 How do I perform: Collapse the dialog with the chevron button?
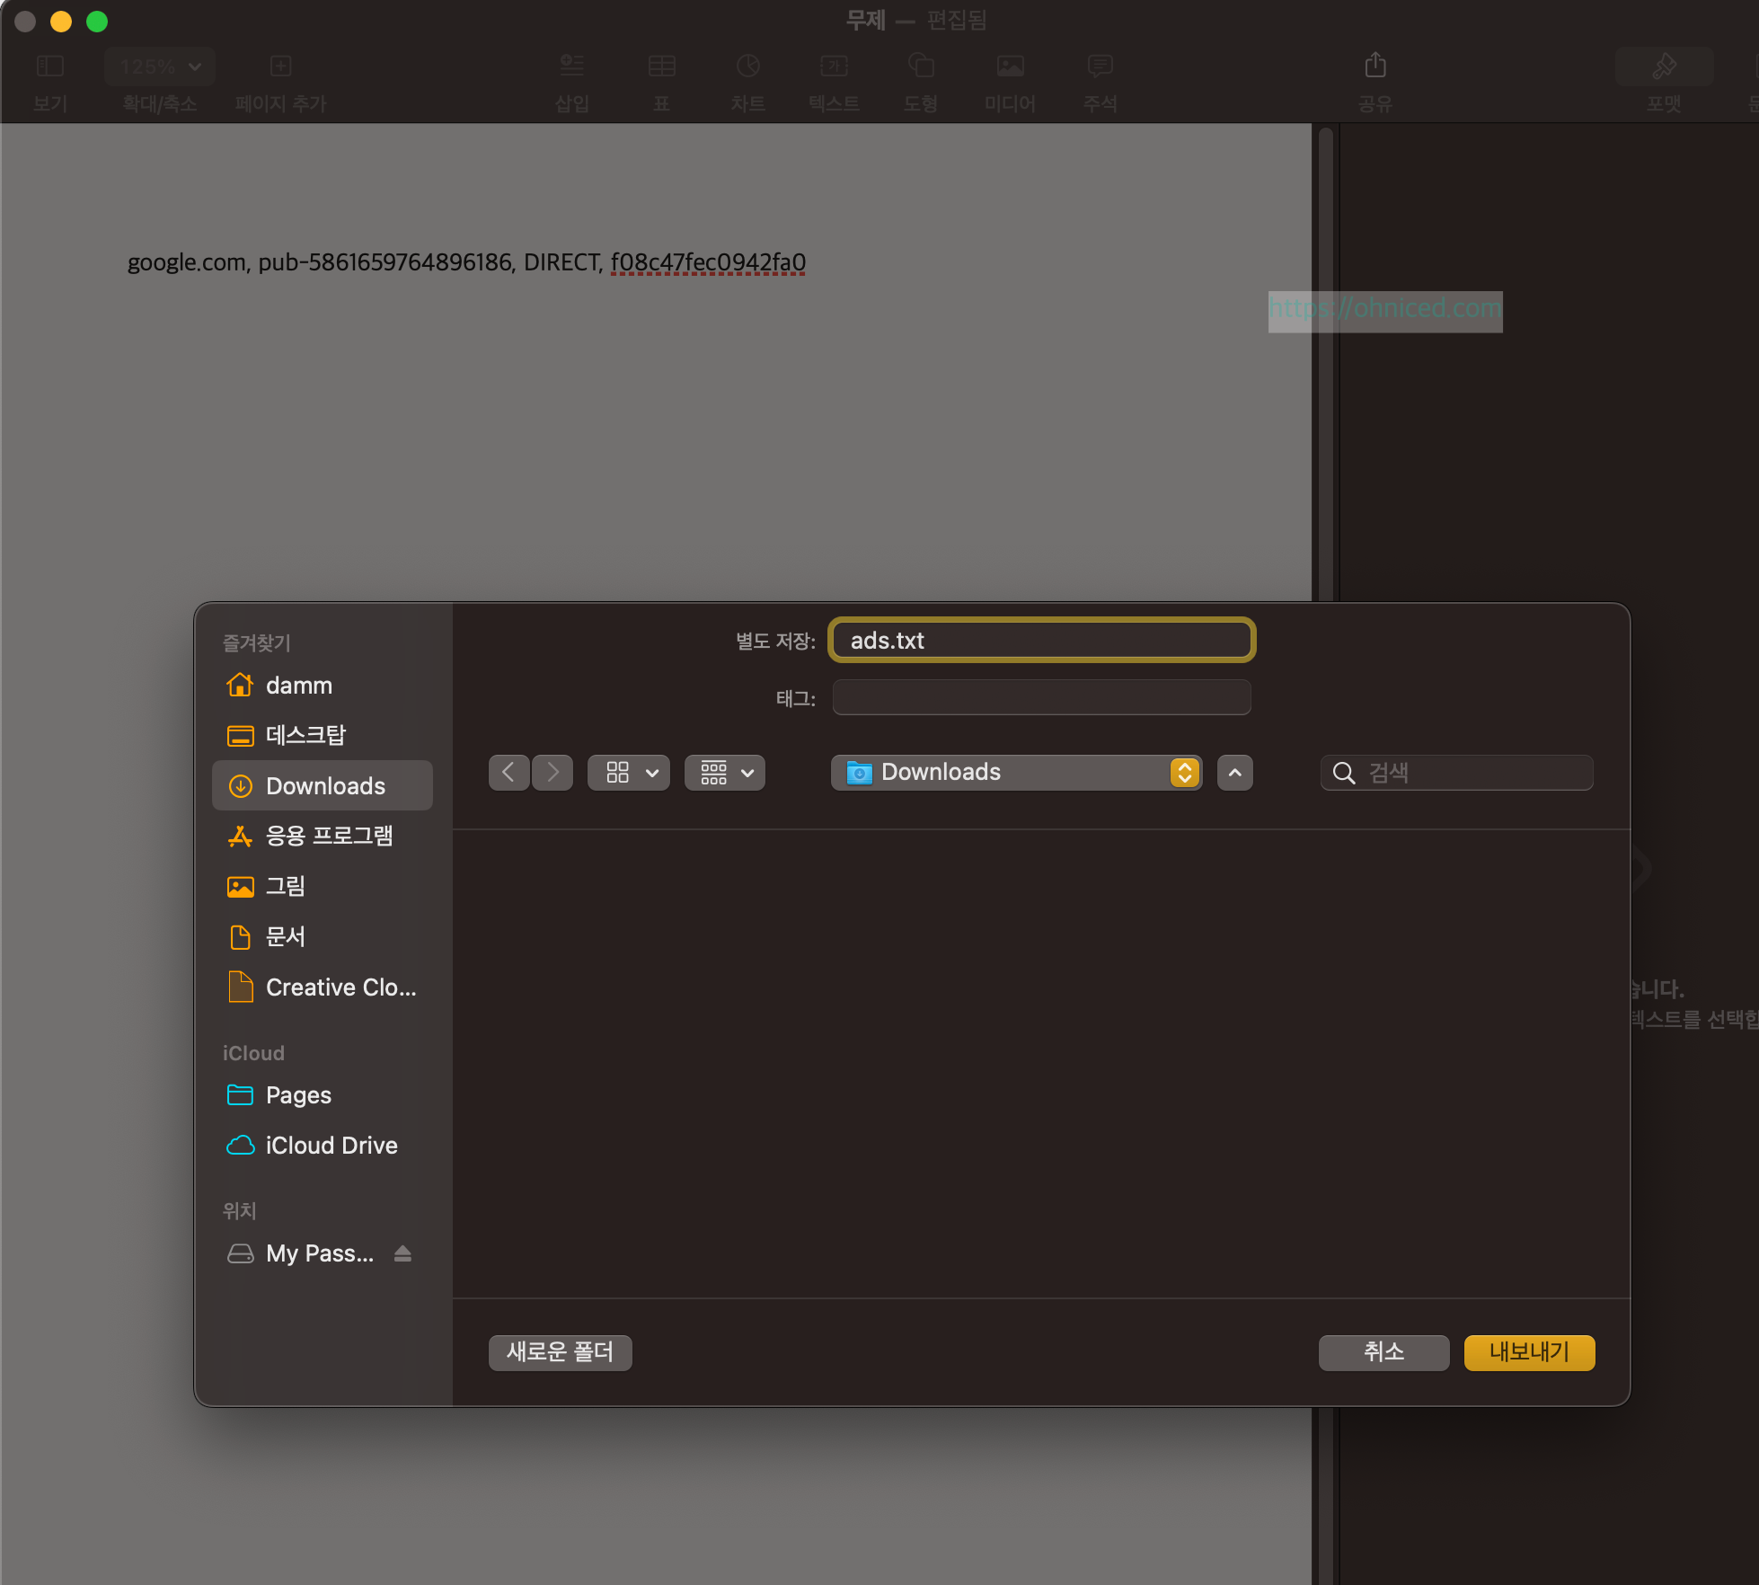1235,773
